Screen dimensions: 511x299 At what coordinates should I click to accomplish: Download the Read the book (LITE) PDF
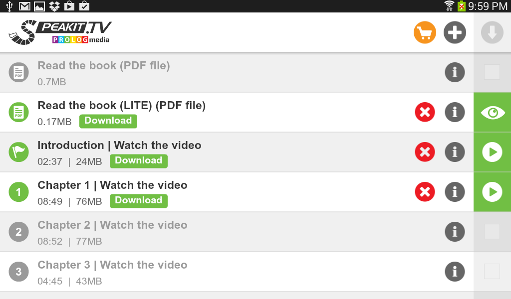tap(108, 121)
